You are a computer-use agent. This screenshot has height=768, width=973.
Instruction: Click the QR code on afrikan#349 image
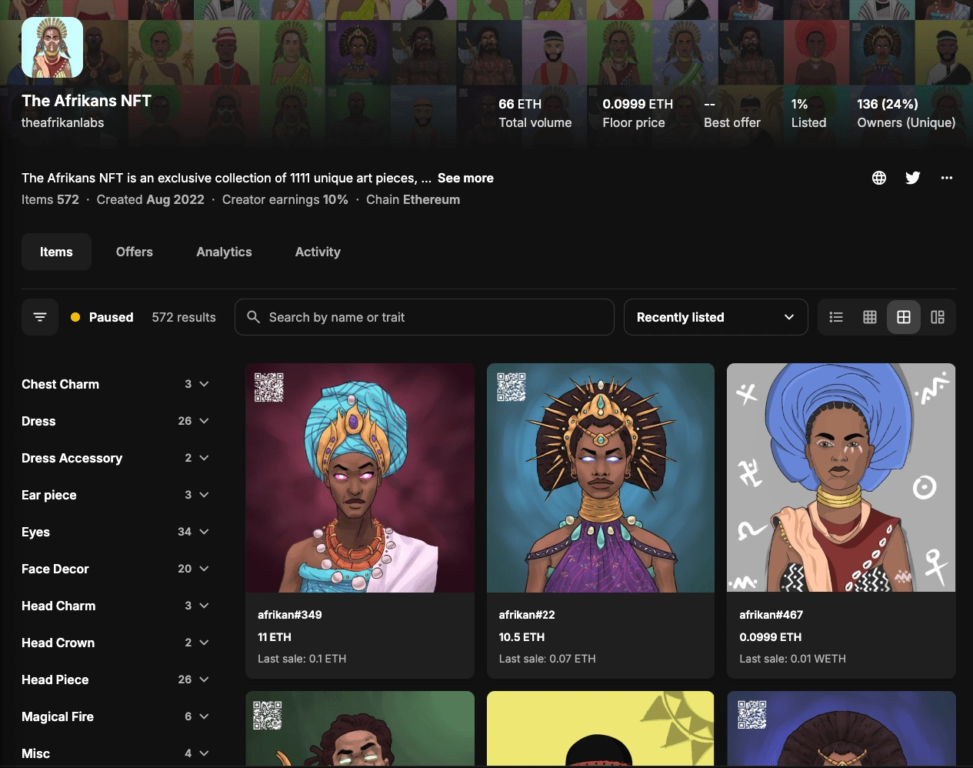(x=269, y=387)
